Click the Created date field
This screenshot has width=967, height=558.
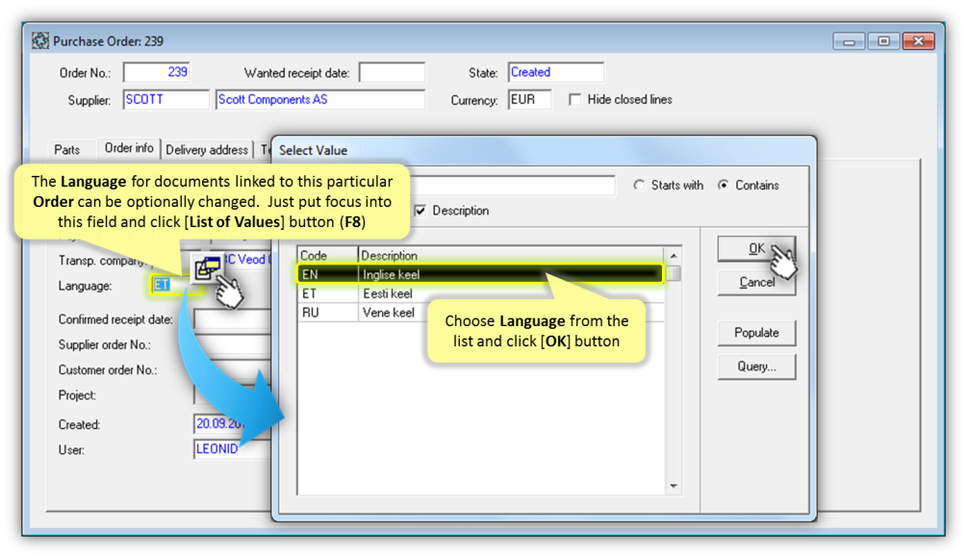(233, 424)
